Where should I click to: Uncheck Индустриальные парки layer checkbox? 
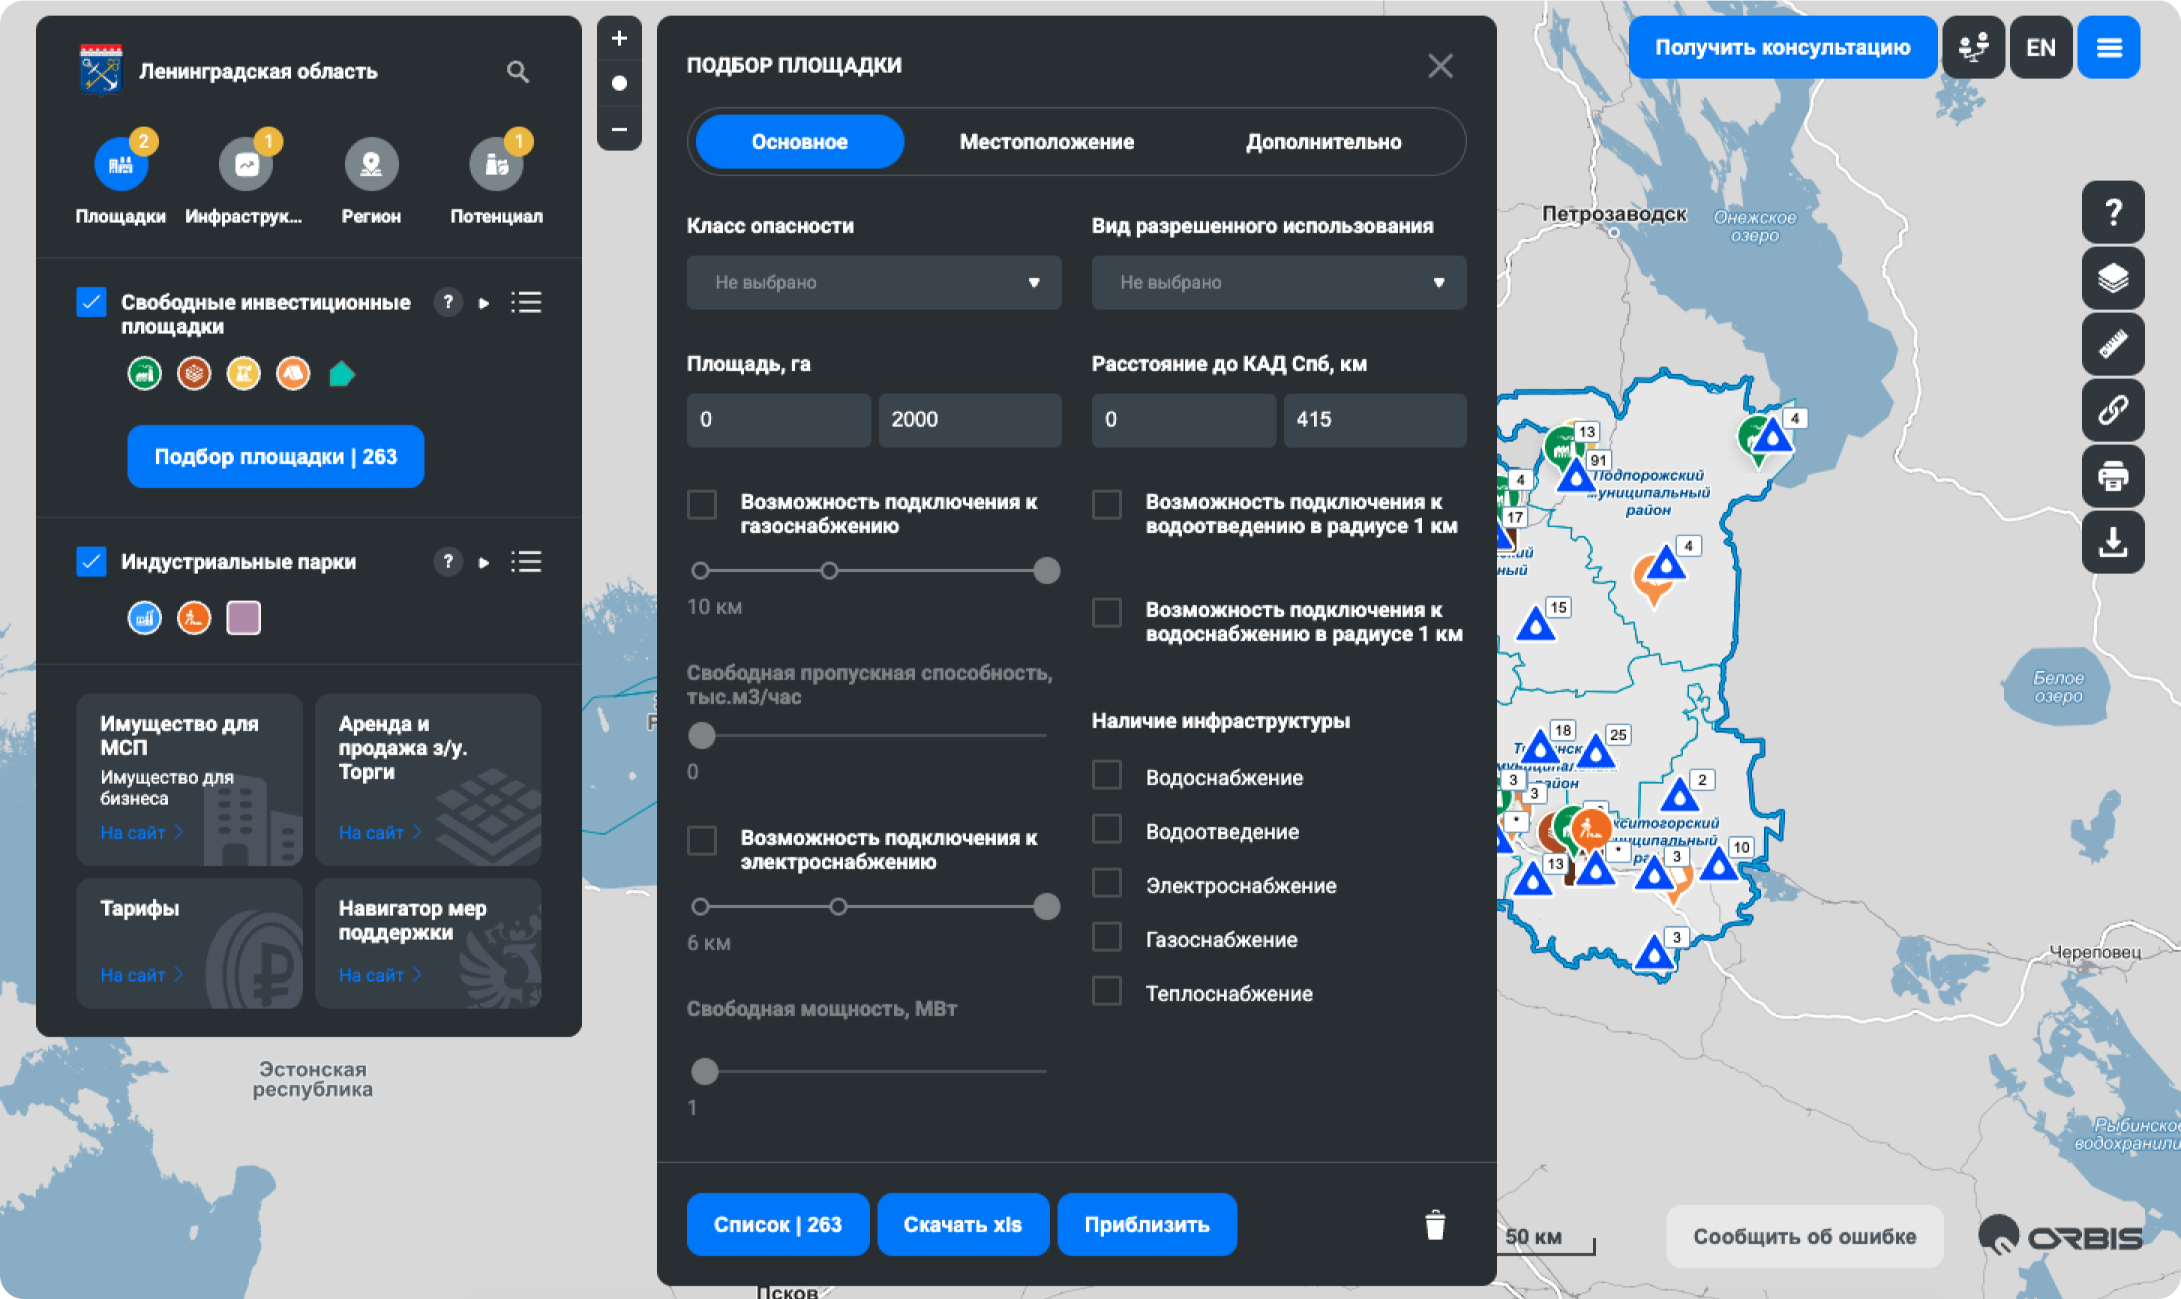(92, 561)
